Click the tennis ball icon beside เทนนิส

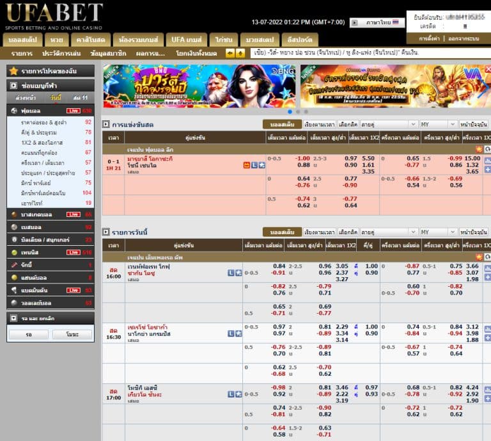[14, 252]
